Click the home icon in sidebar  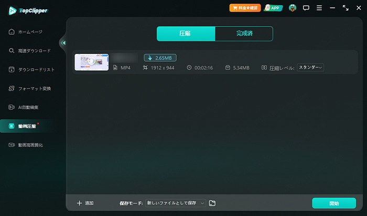coord(12,32)
